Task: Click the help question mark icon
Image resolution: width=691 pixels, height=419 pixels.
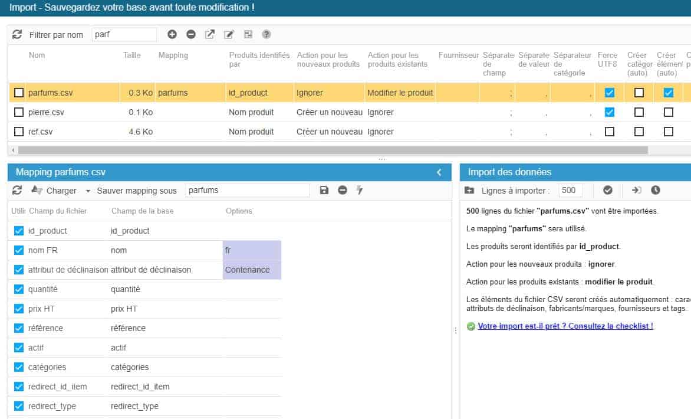Action: pyautogui.click(x=266, y=35)
